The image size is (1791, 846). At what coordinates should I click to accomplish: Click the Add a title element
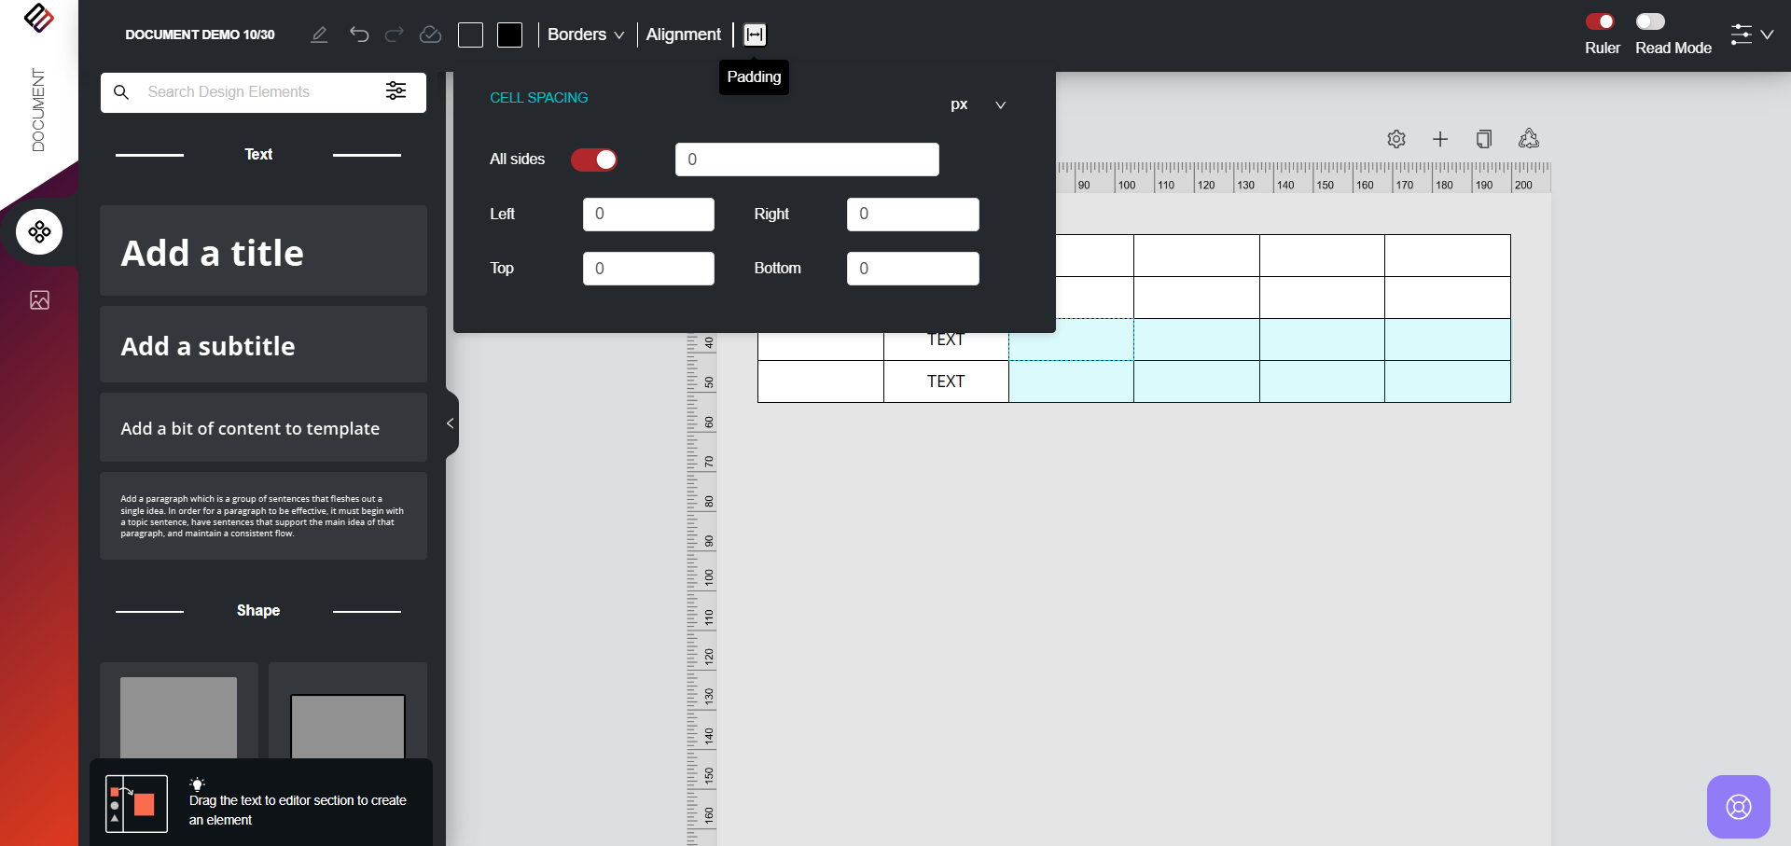click(x=263, y=252)
